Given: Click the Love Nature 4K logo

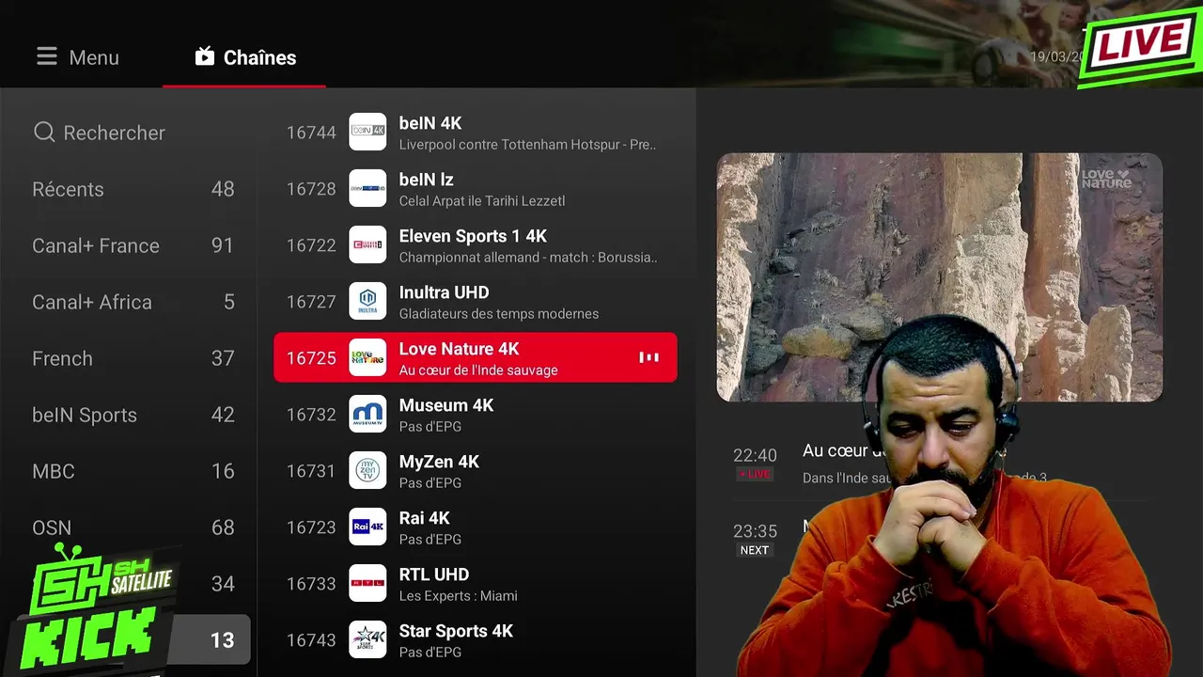Looking at the screenshot, I should coord(367,357).
